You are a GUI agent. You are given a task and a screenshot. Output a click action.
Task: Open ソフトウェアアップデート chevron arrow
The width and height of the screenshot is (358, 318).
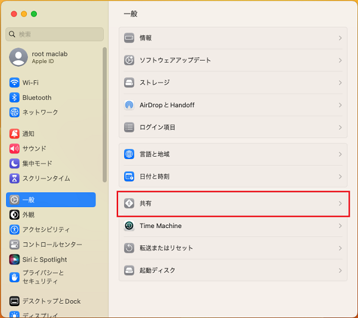pos(340,60)
